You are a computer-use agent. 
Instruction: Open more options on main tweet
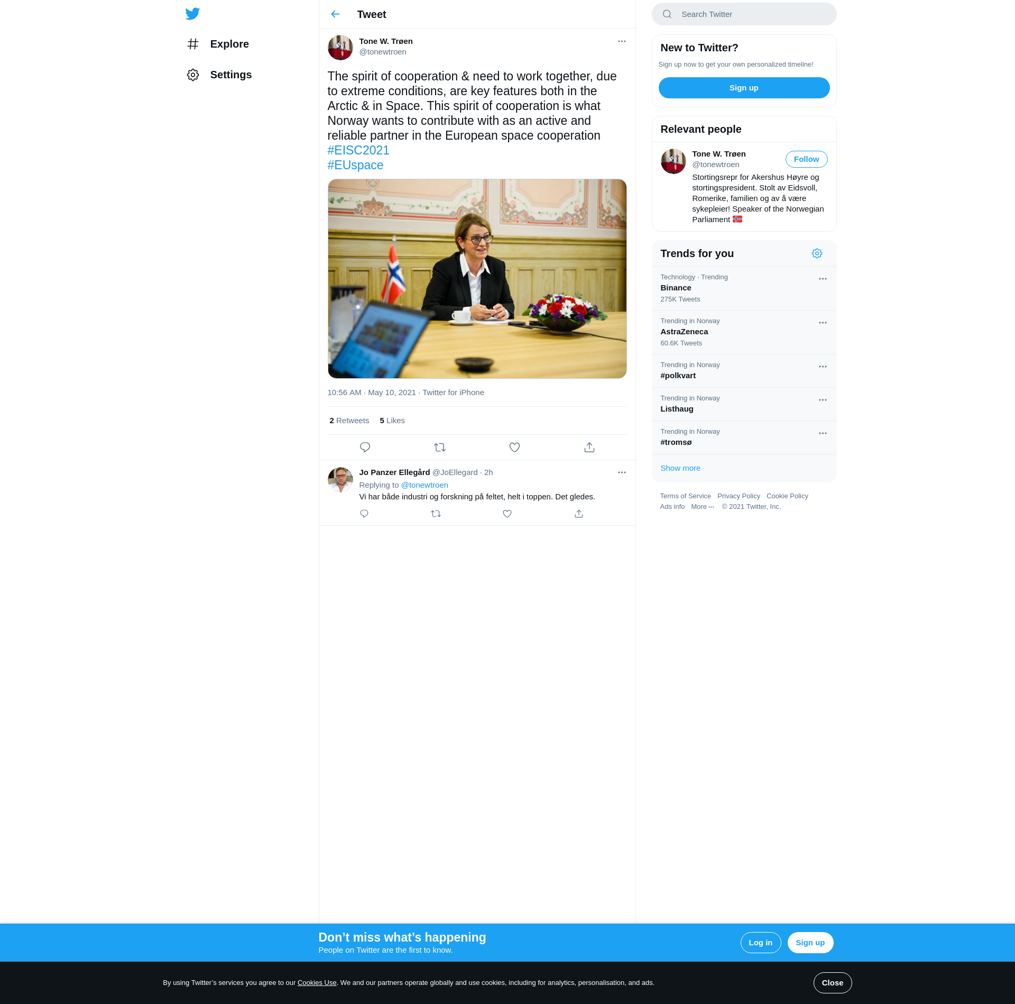(x=622, y=41)
